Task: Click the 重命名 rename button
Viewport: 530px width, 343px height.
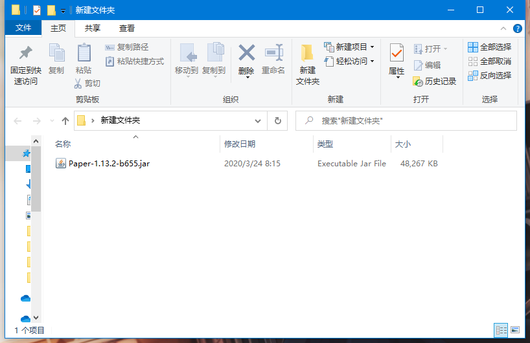Action: 273,58
